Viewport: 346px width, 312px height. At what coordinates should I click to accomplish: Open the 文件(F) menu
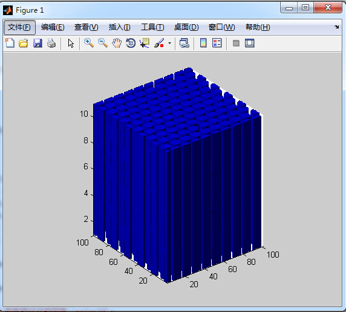pyautogui.click(x=19, y=27)
